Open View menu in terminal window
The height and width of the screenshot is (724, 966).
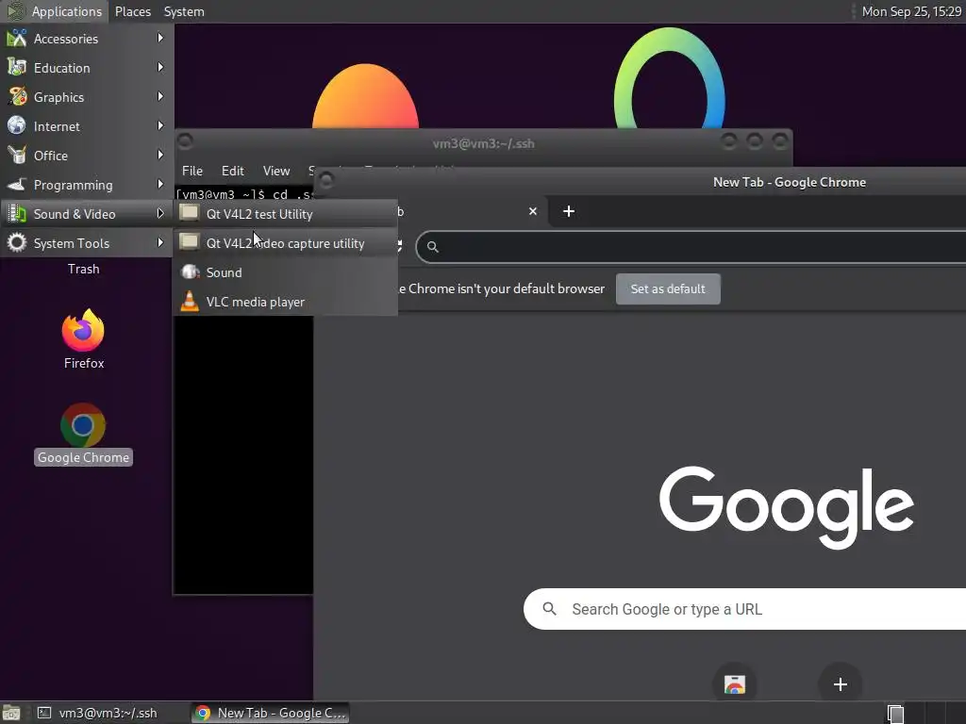pyautogui.click(x=276, y=171)
